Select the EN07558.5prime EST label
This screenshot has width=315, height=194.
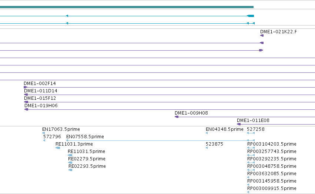coord(85,137)
